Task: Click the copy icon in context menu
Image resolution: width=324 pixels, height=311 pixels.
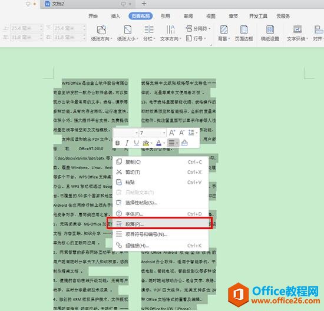Action: click(119, 161)
